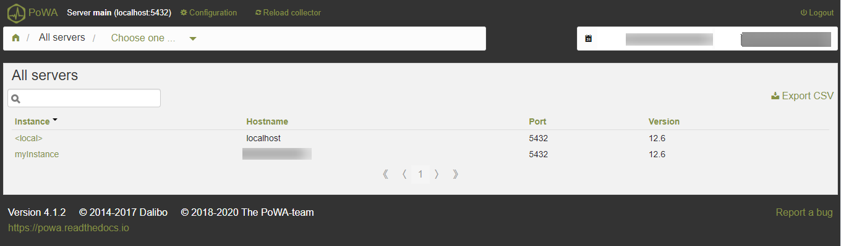The width and height of the screenshot is (841, 246).
Task: Open the <local> instance link
Action: pos(28,138)
